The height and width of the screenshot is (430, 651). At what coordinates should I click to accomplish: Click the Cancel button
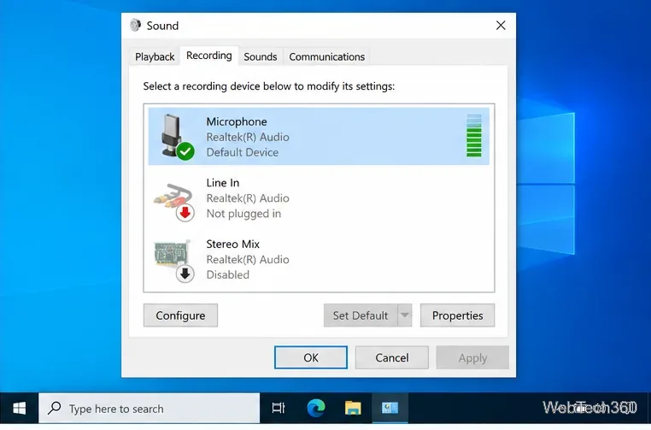pyautogui.click(x=392, y=357)
